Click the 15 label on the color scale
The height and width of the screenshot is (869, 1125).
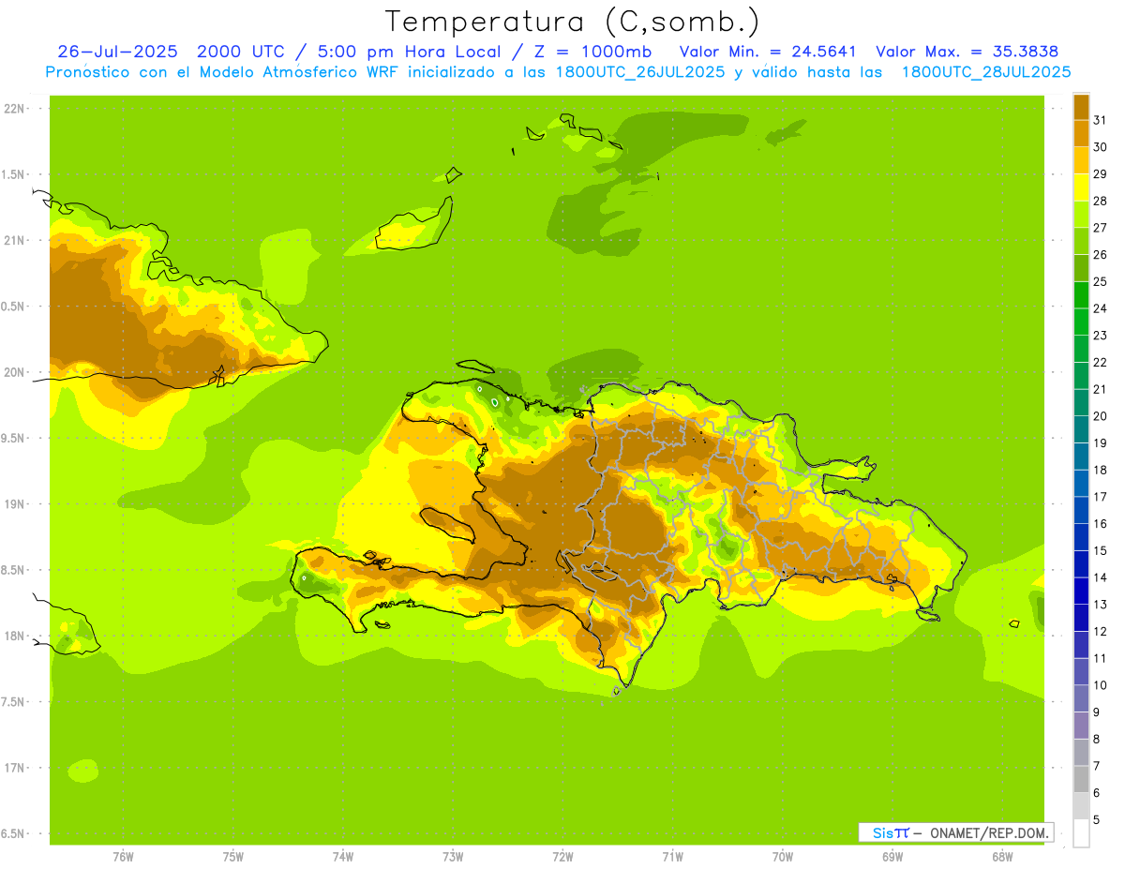point(1100,550)
